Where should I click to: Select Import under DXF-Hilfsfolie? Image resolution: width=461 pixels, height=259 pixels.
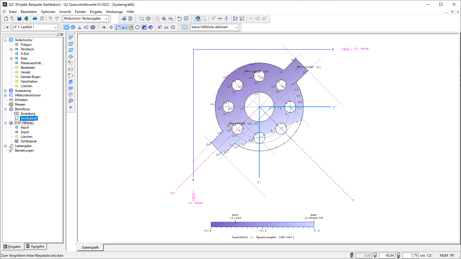[25, 127]
